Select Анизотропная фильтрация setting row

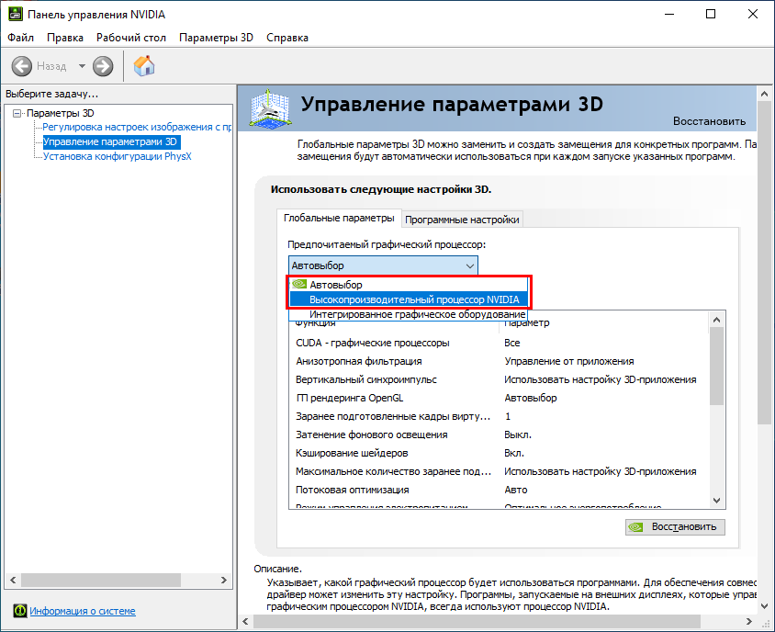500,361
